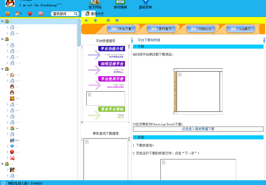
Task: Open the 游戏商城 SHOP icon
Action: click(120, 4)
